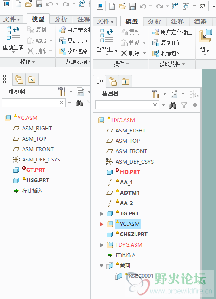The image size is (216, 299).
Task: Open 操作 group dropdown in left ribbon
Action: coord(28,62)
